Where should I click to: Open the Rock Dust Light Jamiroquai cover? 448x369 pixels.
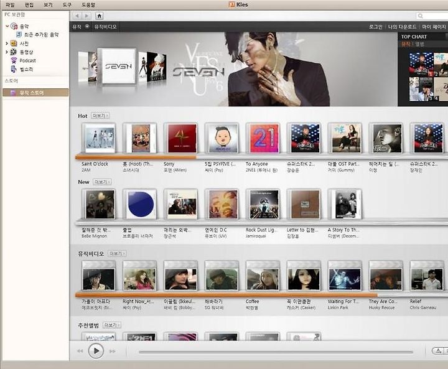[263, 205]
